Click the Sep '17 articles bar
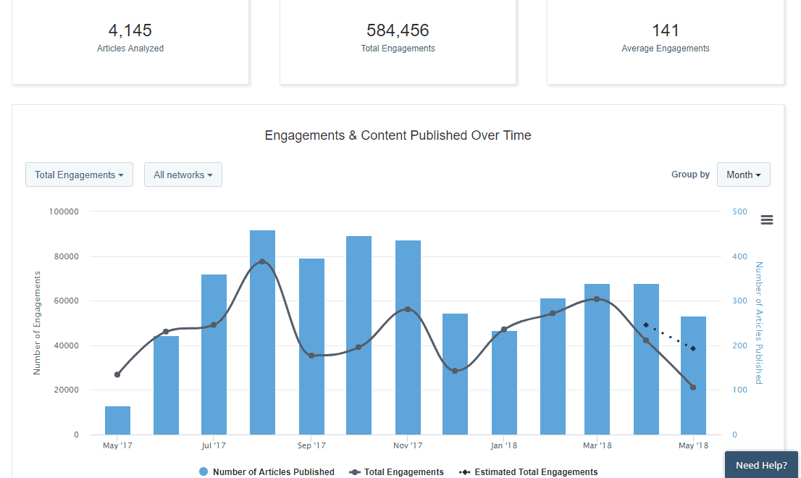 pos(311,347)
